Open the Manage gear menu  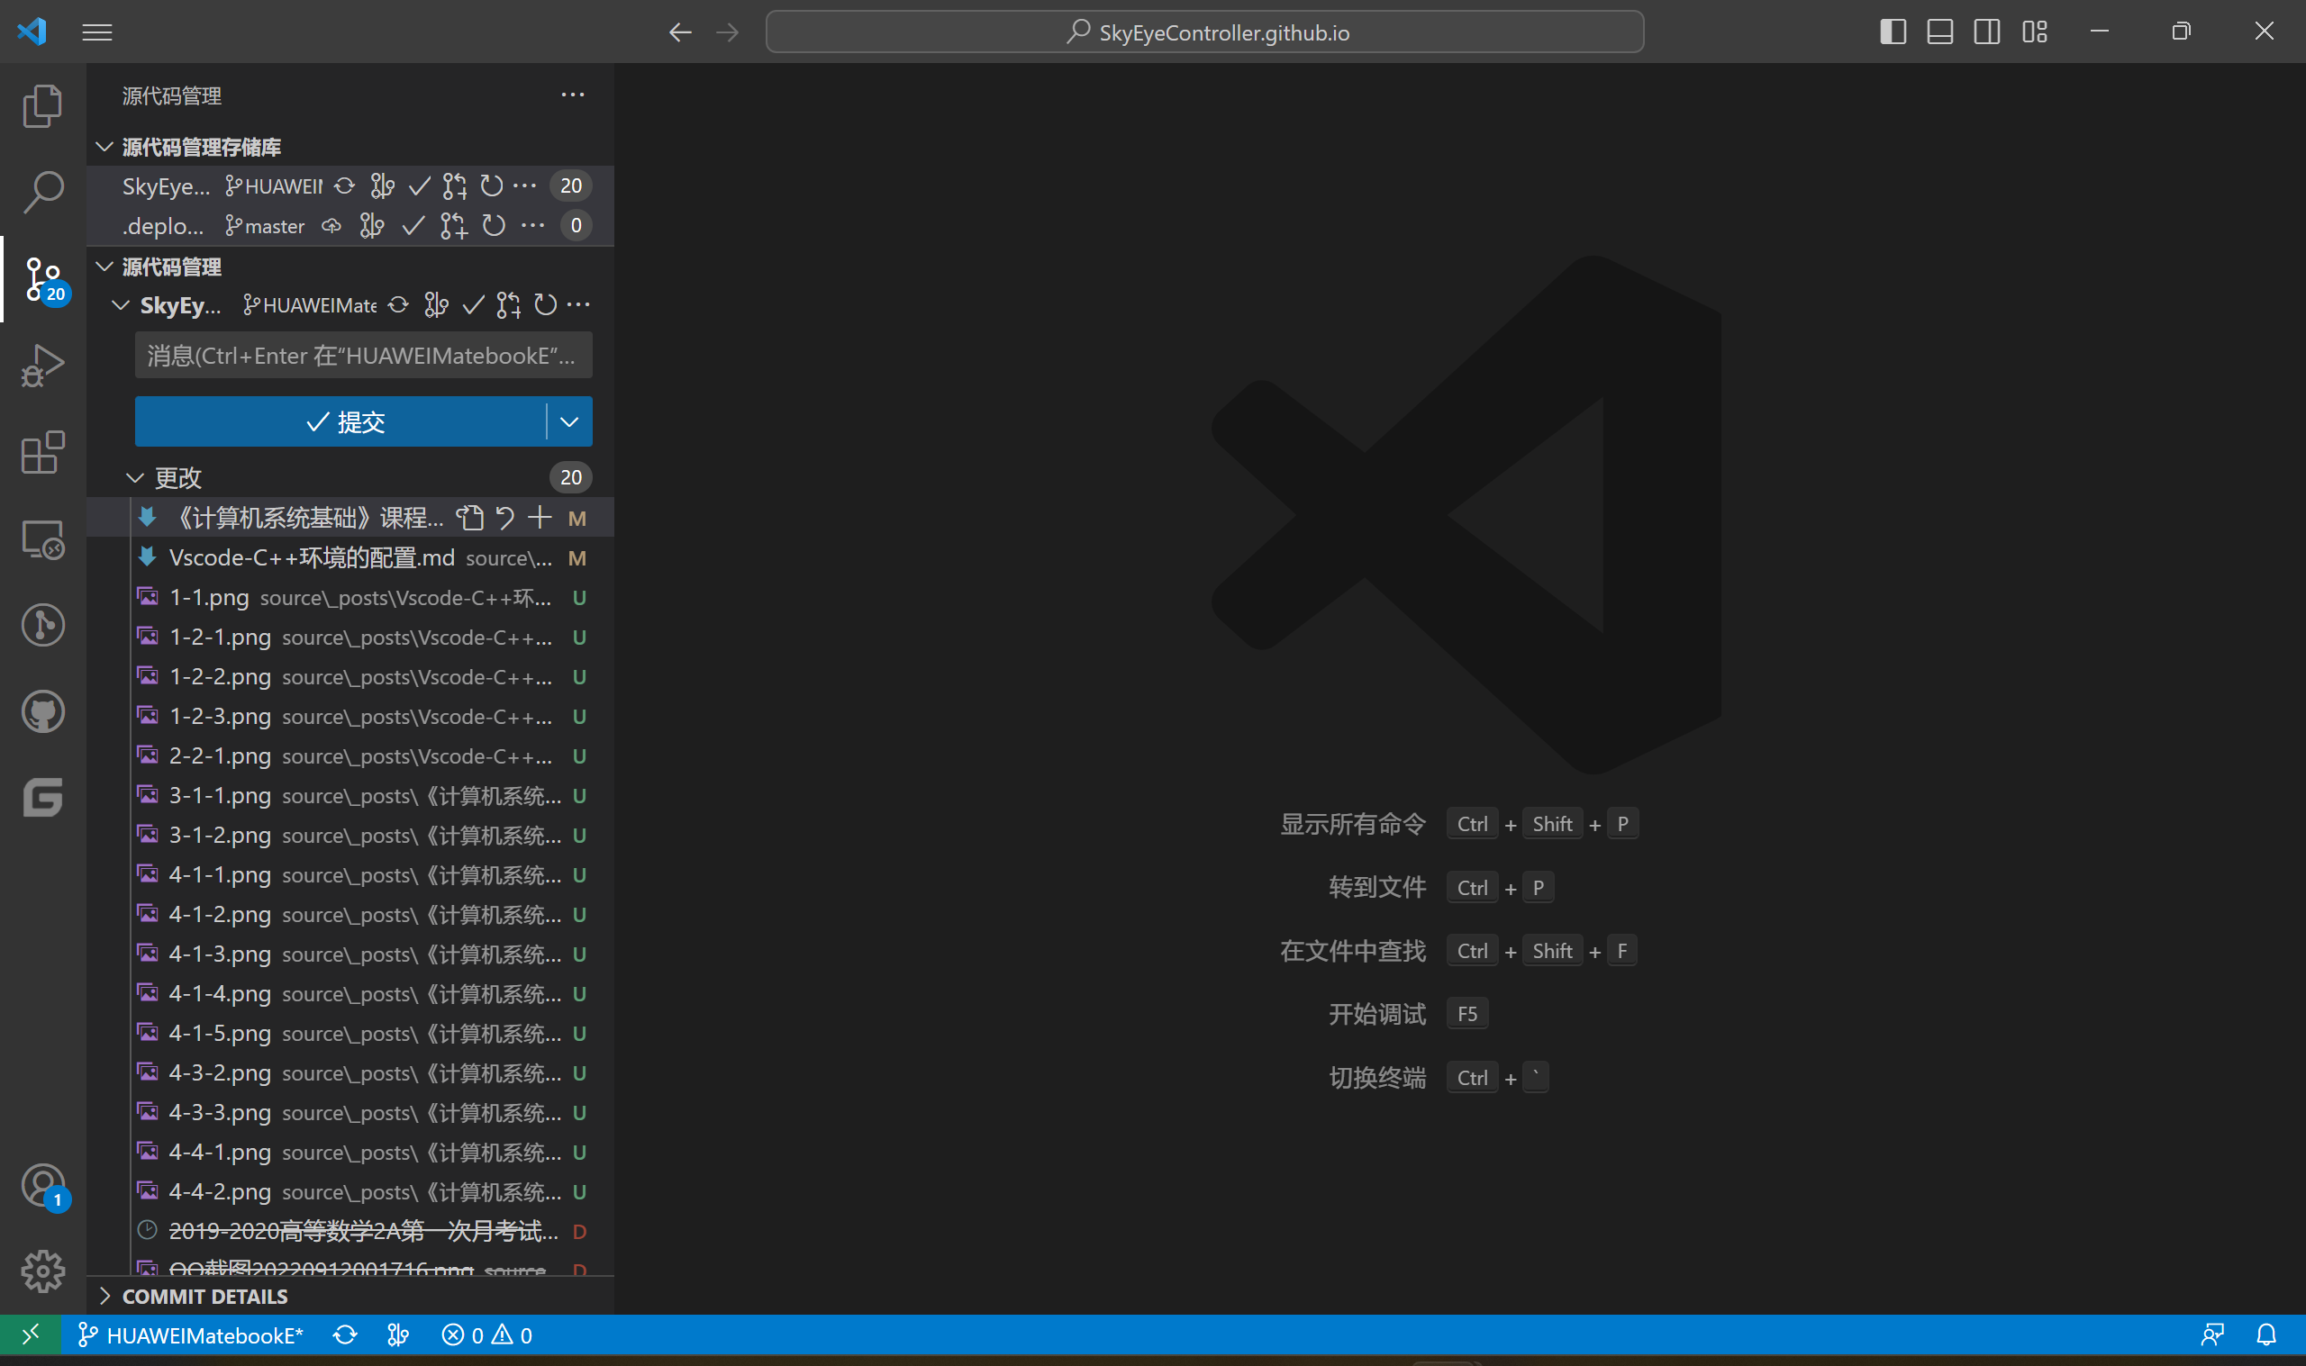(42, 1272)
